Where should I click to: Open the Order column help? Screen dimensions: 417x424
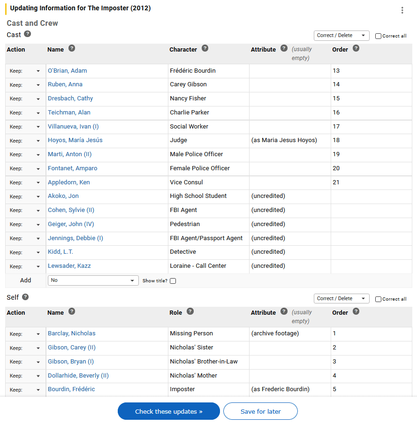pyautogui.click(x=356, y=49)
